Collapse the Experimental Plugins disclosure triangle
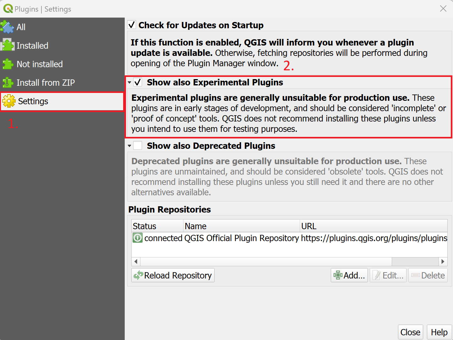Screen dimensions: 453x340 pos(130,82)
